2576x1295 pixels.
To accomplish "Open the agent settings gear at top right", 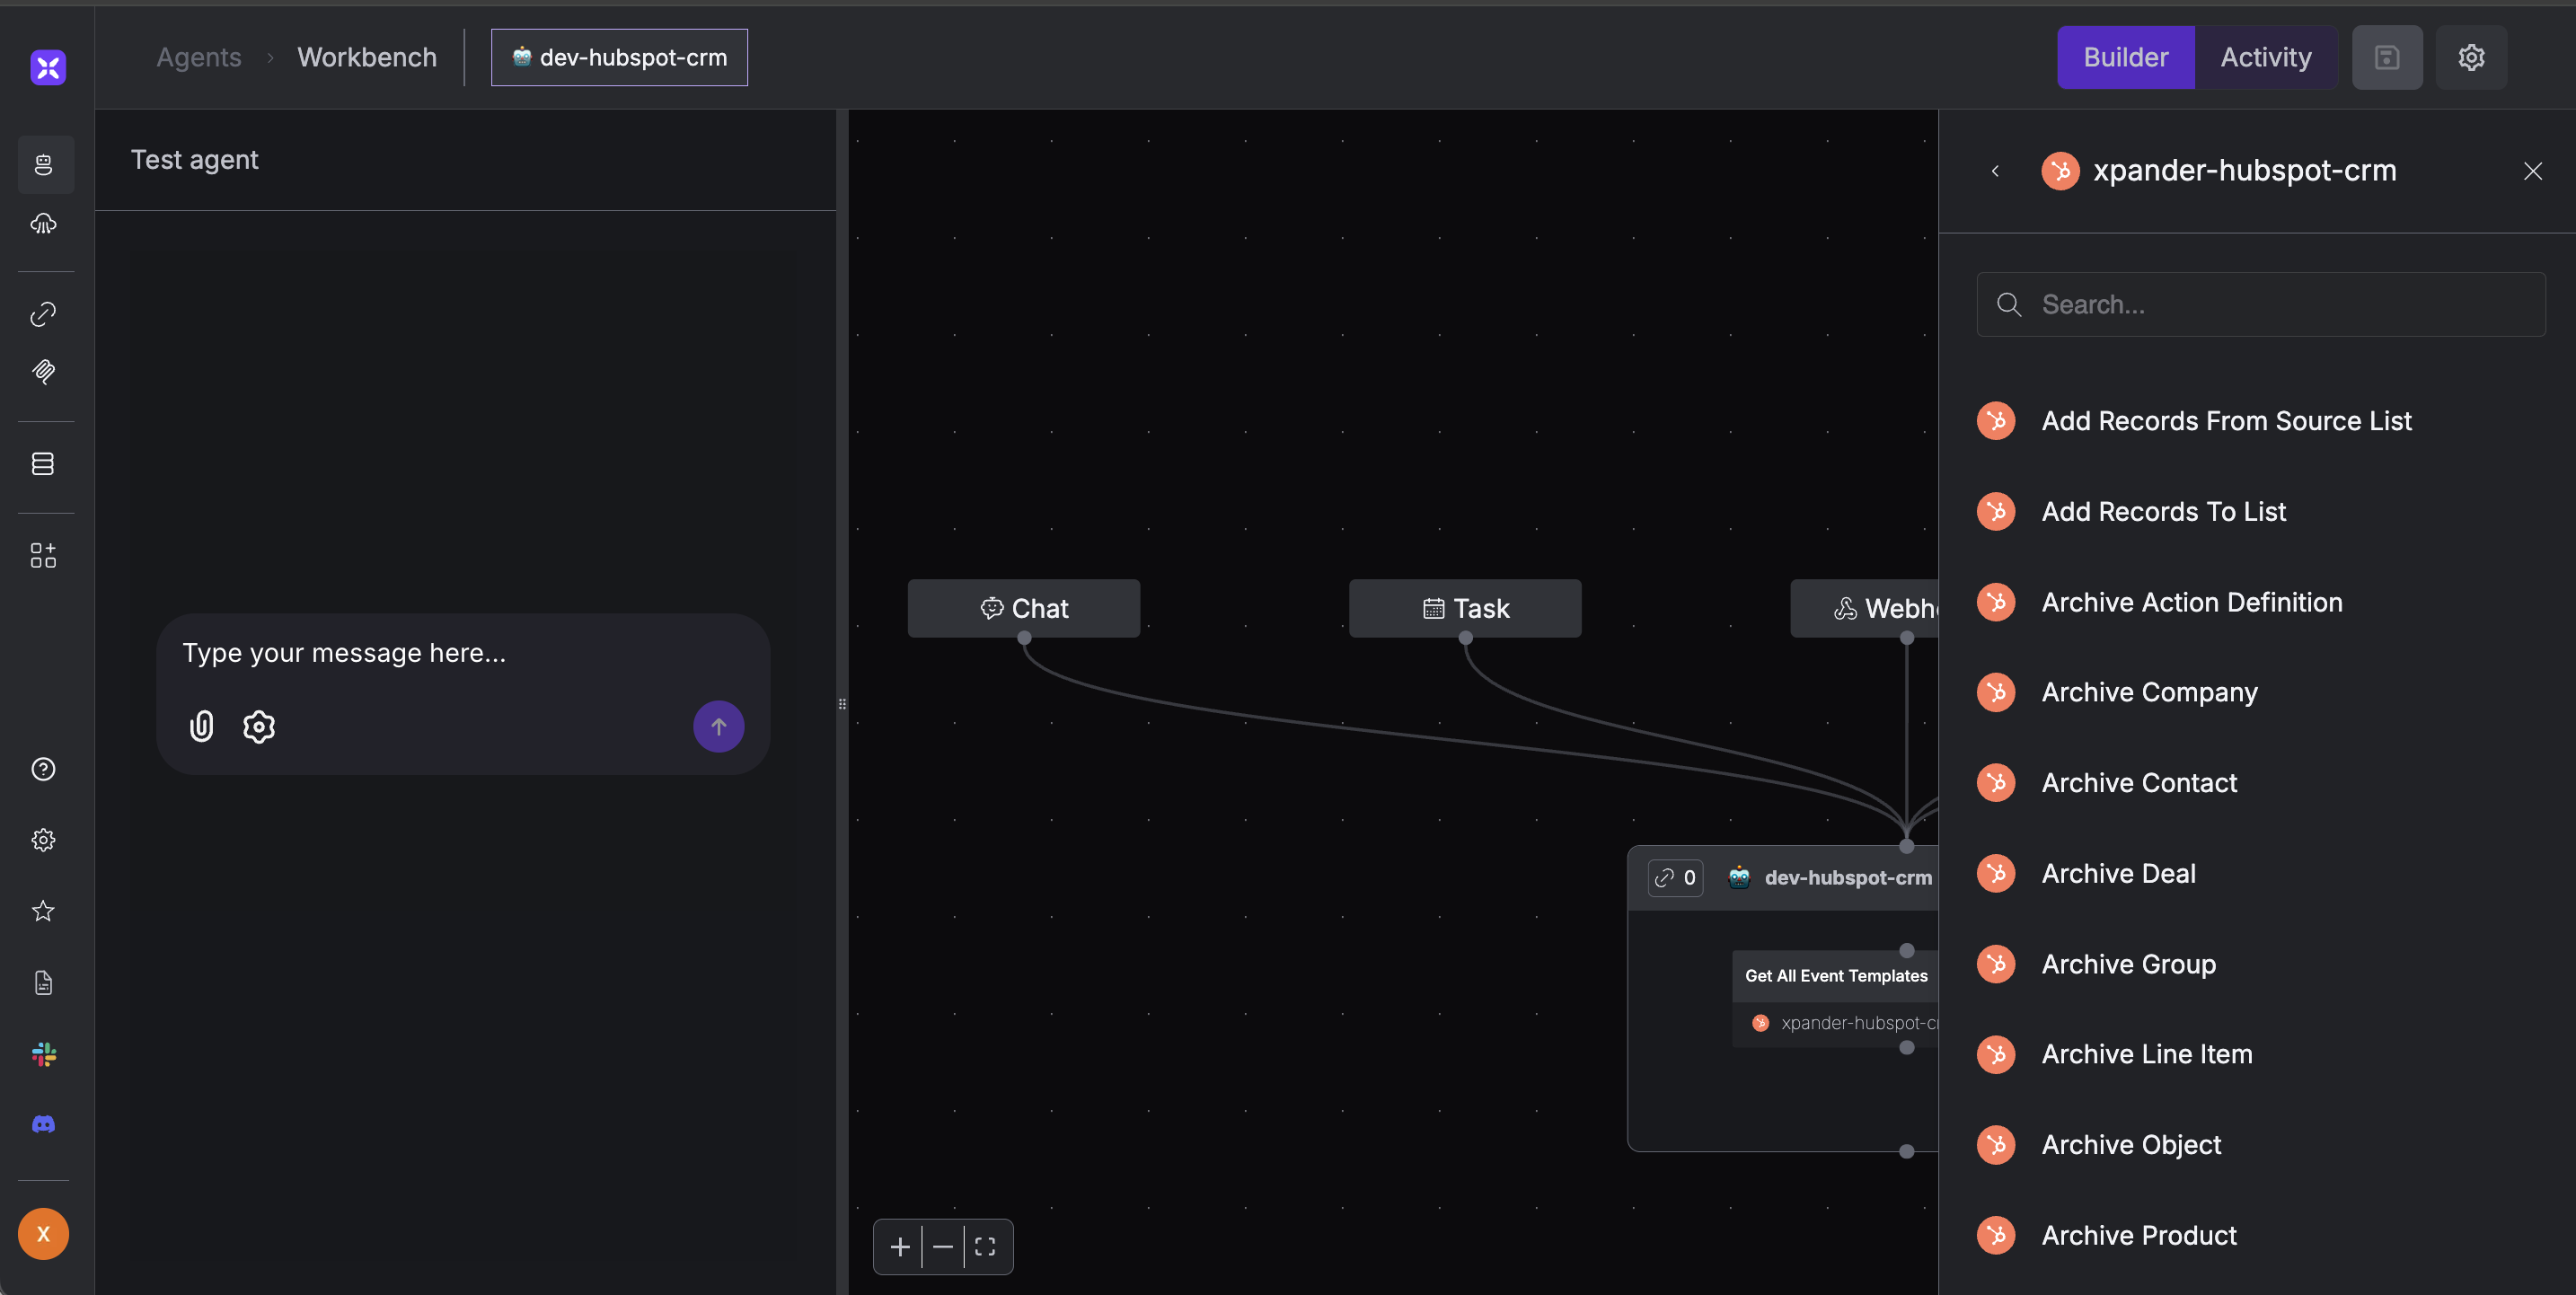I will tap(2470, 58).
